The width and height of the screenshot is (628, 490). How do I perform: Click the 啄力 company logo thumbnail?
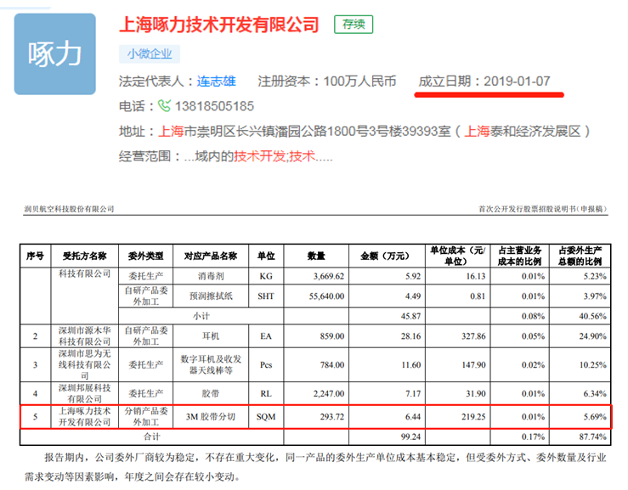[x=55, y=54]
